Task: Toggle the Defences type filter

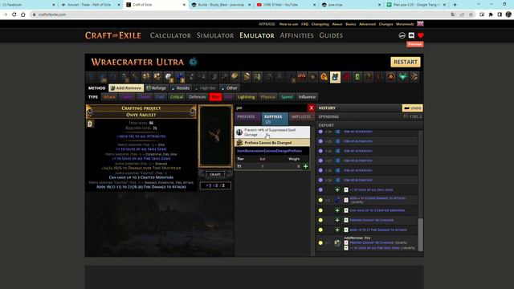Action: [x=197, y=97]
